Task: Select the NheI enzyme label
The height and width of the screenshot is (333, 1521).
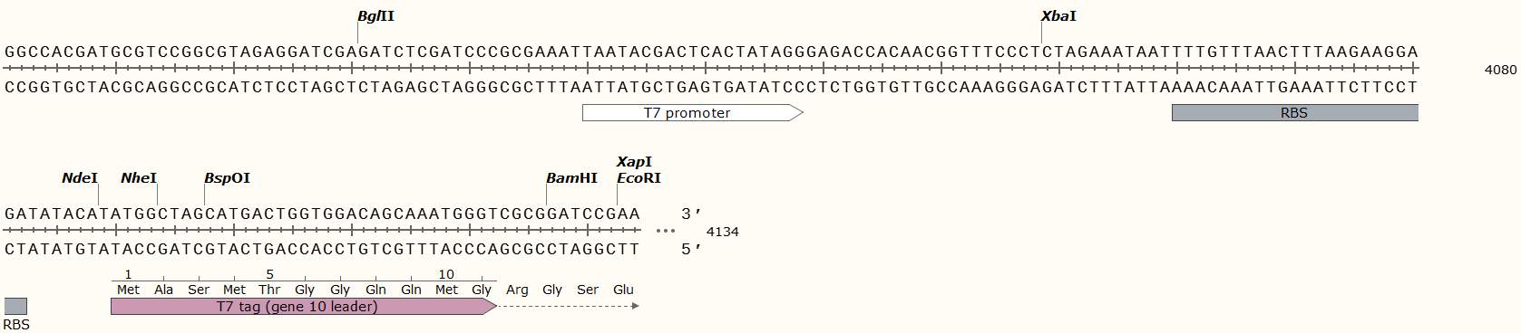Action: [x=139, y=178]
